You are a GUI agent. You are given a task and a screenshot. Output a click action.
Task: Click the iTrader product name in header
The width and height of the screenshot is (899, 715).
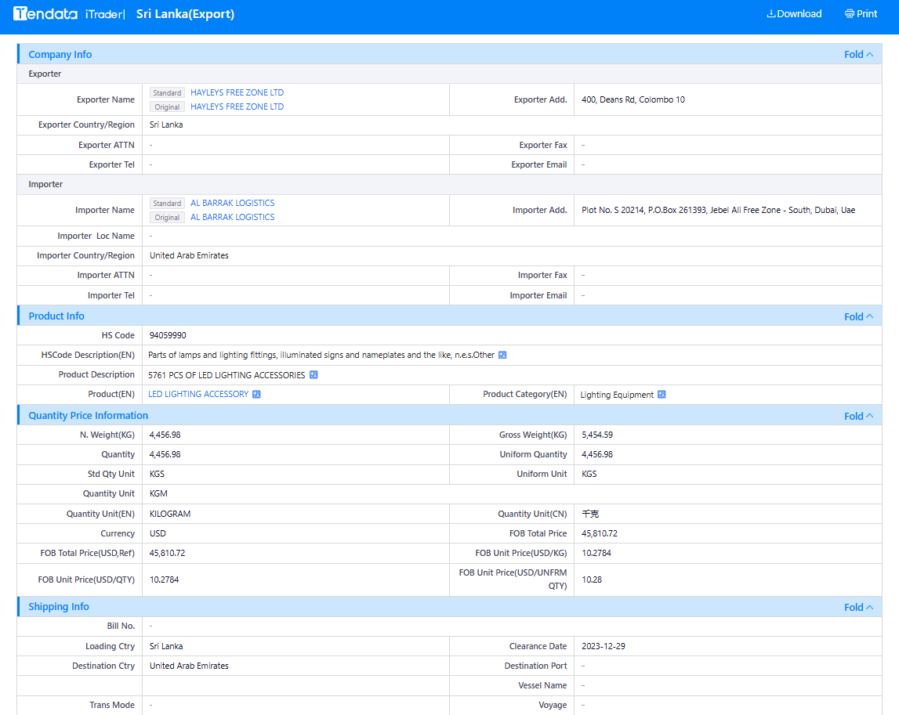pyautogui.click(x=103, y=14)
